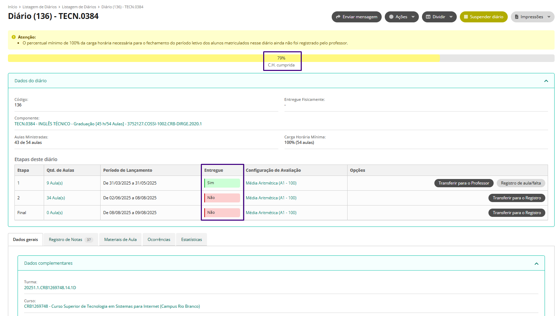The image size is (557, 316).
Task: Click the period De 31/03/2025 a 31/05/2025
Action: pos(130,183)
